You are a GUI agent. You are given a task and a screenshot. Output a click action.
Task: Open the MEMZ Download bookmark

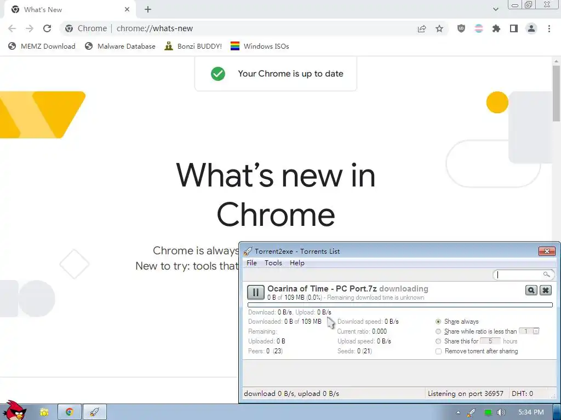click(x=42, y=46)
